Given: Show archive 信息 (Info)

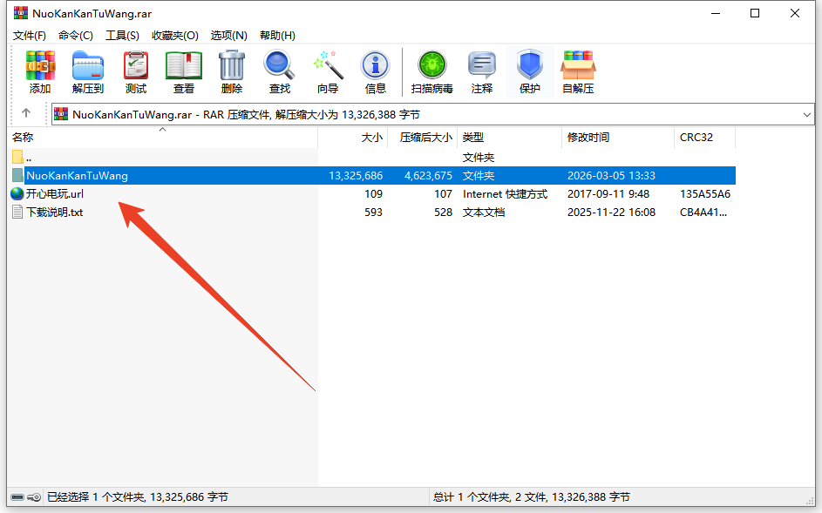Looking at the screenshot, I should click(x=376, y=71).
